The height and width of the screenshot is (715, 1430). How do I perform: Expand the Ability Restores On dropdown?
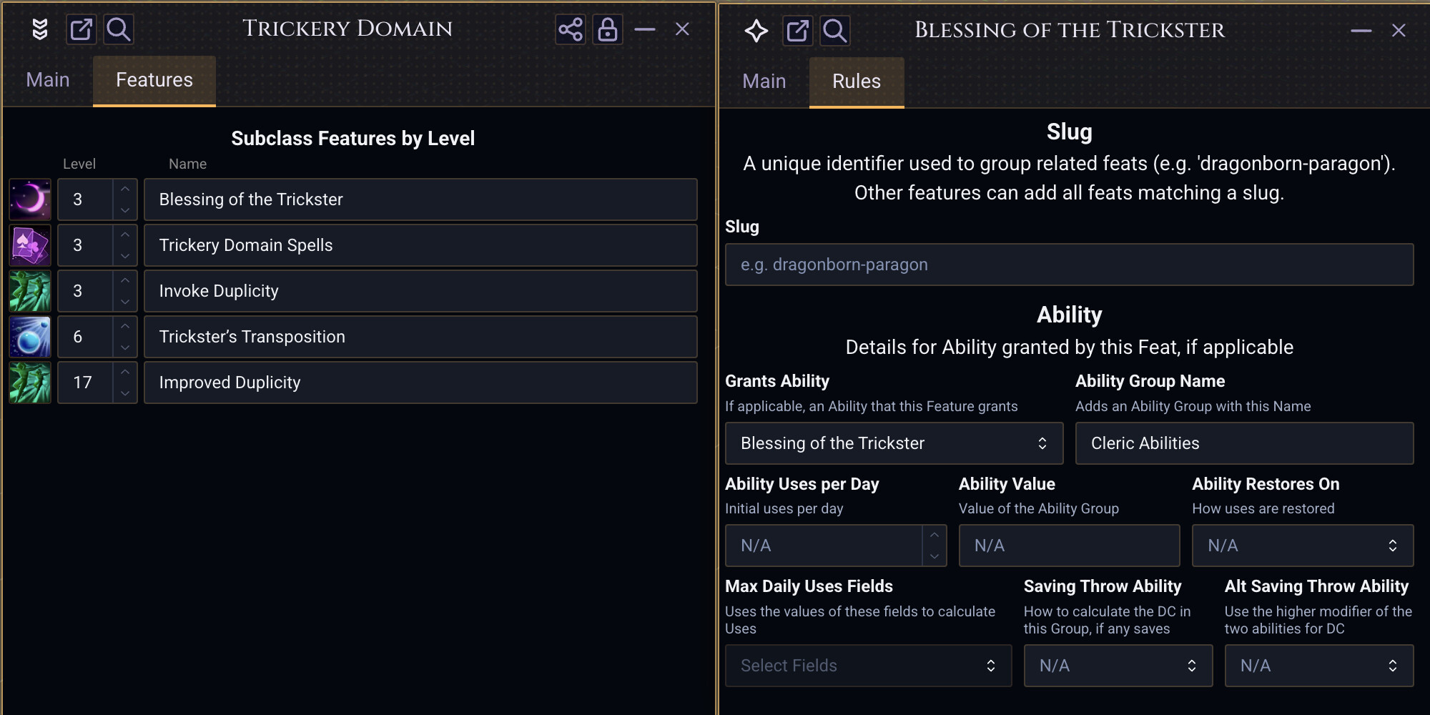pos(1303,546)
